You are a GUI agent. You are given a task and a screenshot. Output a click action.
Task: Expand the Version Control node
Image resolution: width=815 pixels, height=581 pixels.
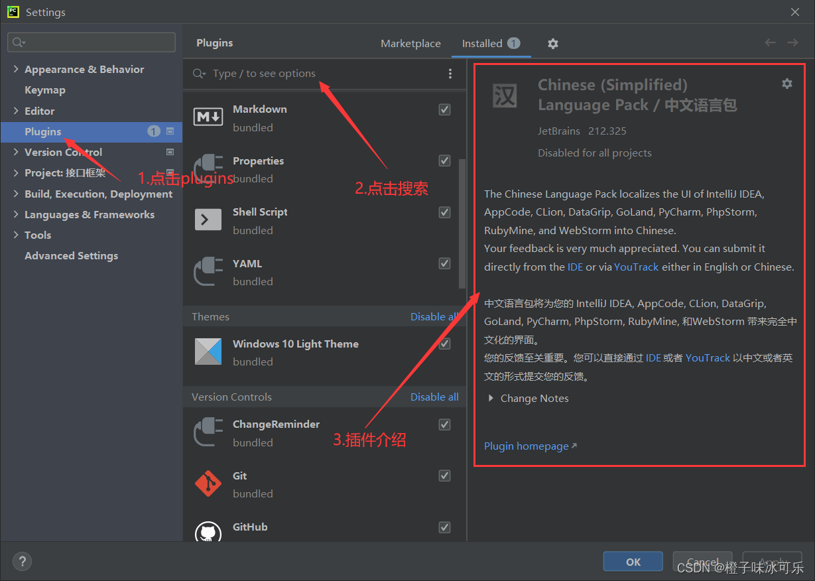tap(16, 152)
